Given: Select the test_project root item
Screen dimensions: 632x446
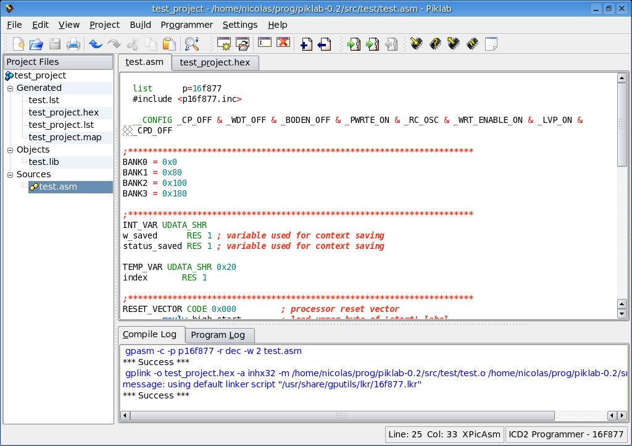Looking at the screenshot, I should click(x=40, y=75).
